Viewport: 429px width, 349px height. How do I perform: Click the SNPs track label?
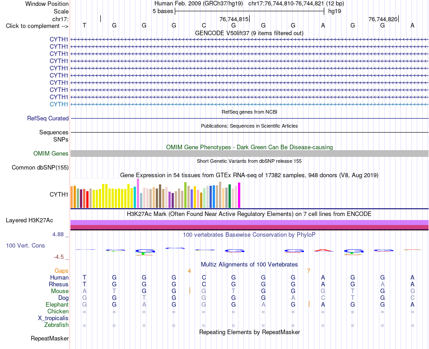61,139
